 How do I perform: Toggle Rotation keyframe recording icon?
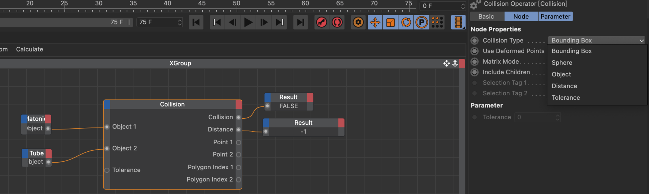(406, 22)
